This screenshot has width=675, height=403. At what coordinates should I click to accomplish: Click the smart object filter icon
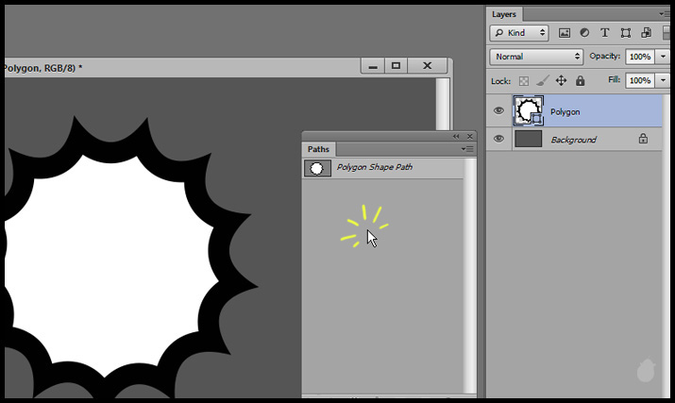coord(645,33)
